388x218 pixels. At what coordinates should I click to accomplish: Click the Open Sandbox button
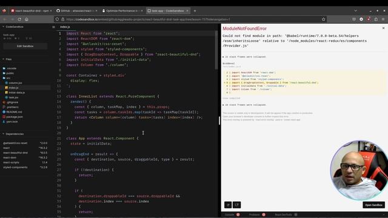[373, 205]
